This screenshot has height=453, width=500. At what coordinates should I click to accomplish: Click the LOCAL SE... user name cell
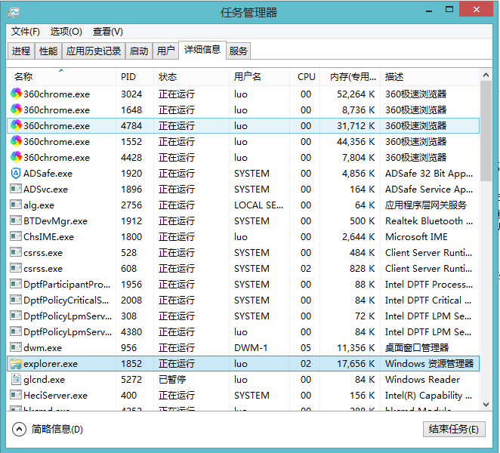click(258, 205)
